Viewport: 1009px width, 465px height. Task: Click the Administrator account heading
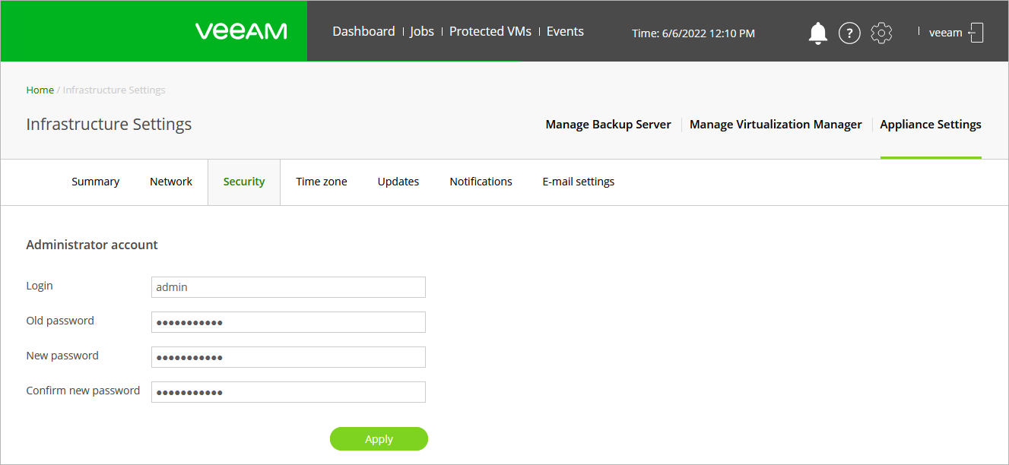tap(92, 245)
